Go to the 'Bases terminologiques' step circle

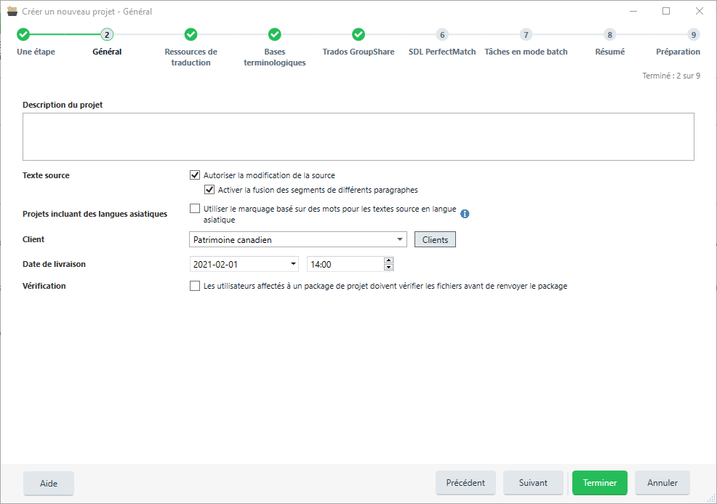tap(274, 34)
